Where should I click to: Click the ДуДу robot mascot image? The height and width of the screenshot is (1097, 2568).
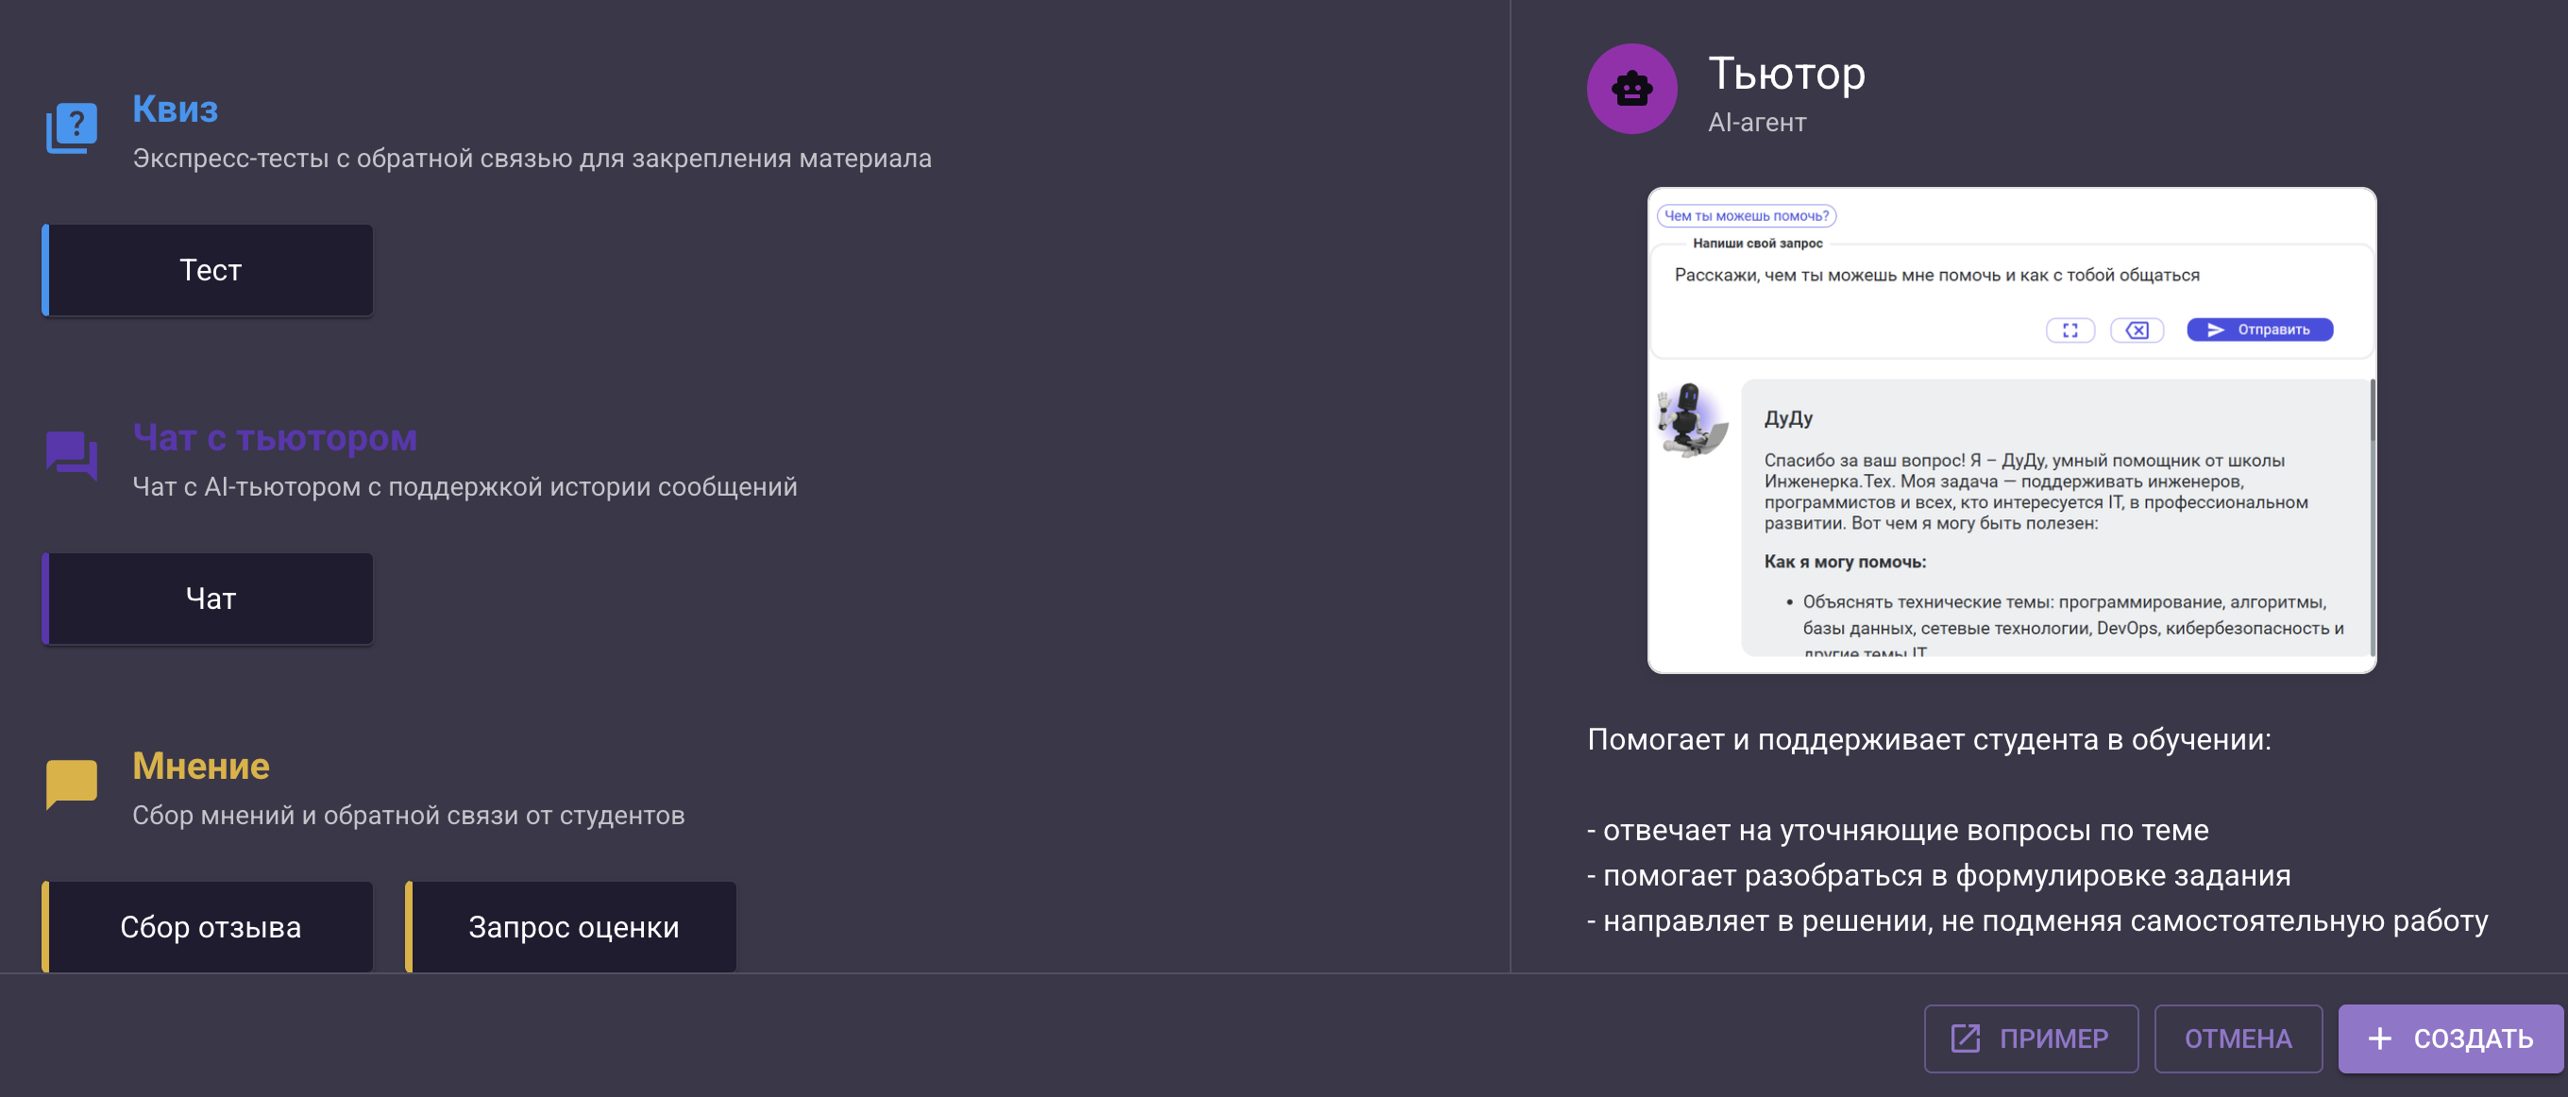[x=1691, y=420]
